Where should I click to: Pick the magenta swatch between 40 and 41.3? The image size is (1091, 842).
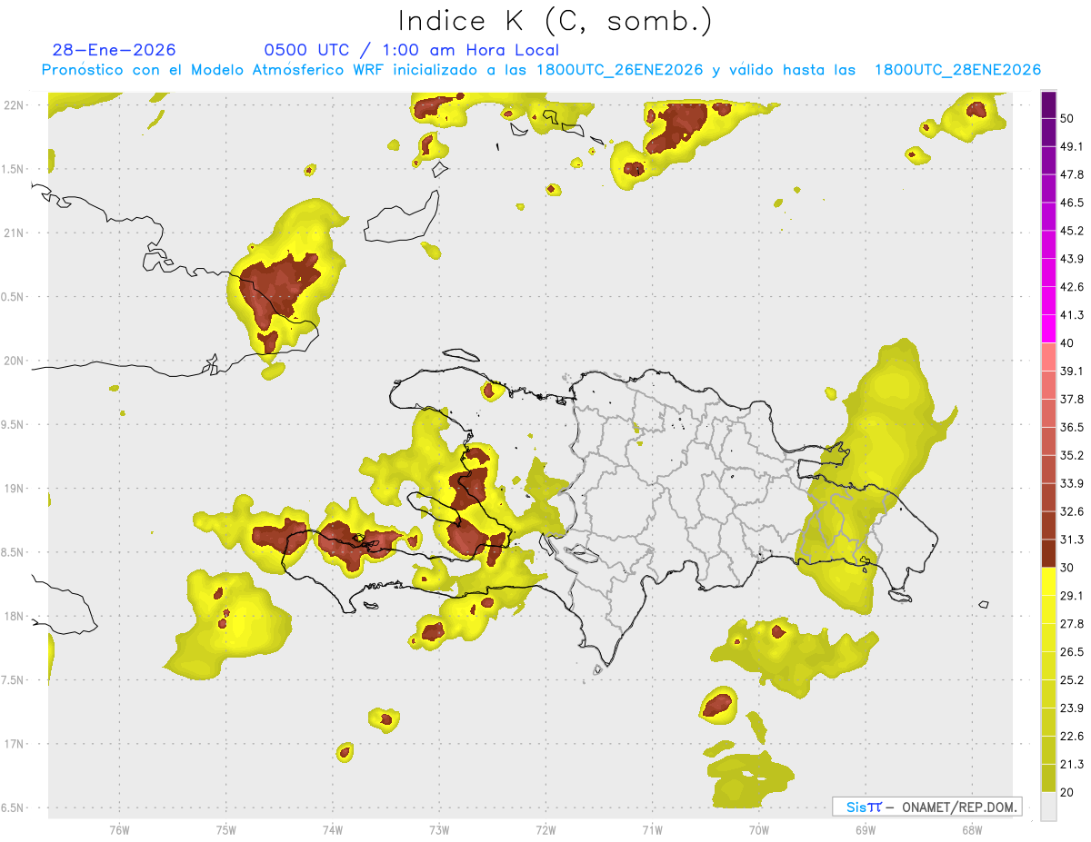pos(1048,330)
